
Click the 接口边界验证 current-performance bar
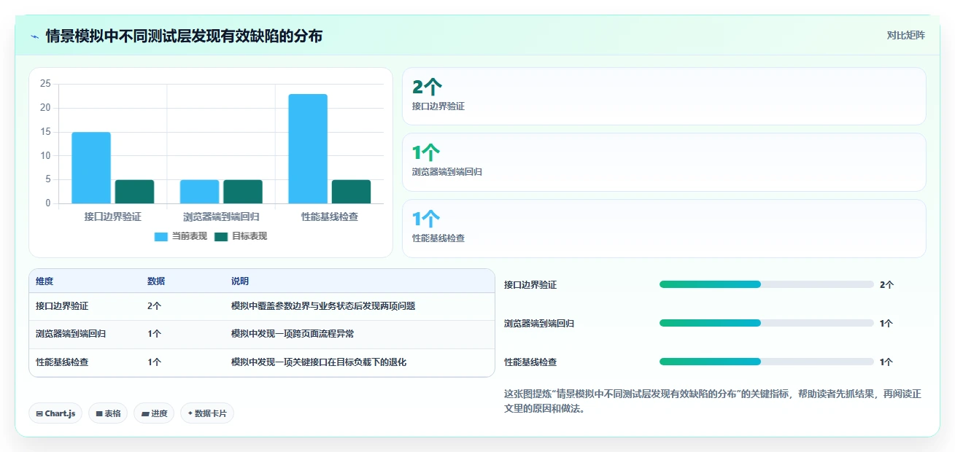[91, 168]
